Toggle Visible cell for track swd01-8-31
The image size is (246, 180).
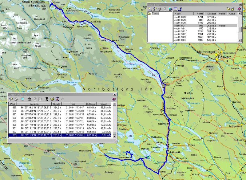click(223, 26)
